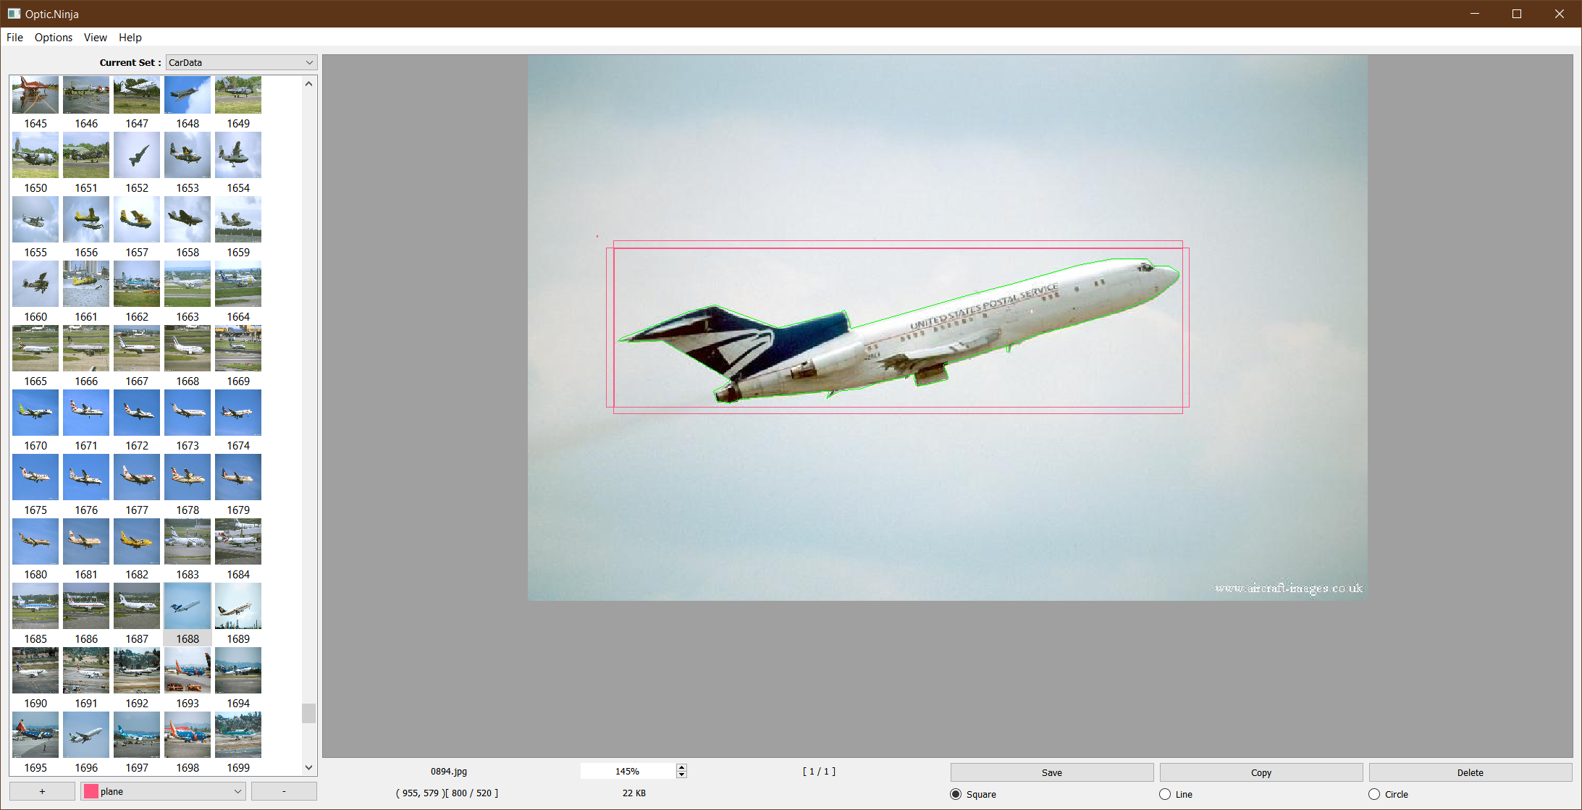Image resolution: width=1582 pixels, height=810 pixels.
Task: Select thumbnail 1682
Action: click(137, 541)
